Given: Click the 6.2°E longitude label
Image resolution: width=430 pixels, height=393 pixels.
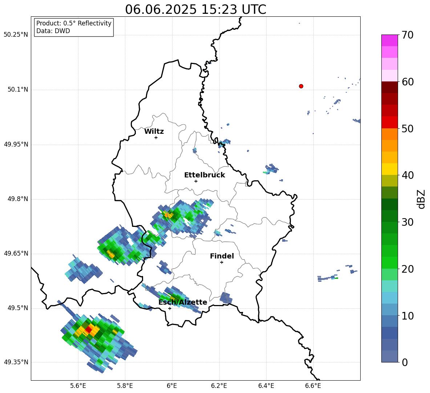Looking at the screenshot, I should 219,386.
